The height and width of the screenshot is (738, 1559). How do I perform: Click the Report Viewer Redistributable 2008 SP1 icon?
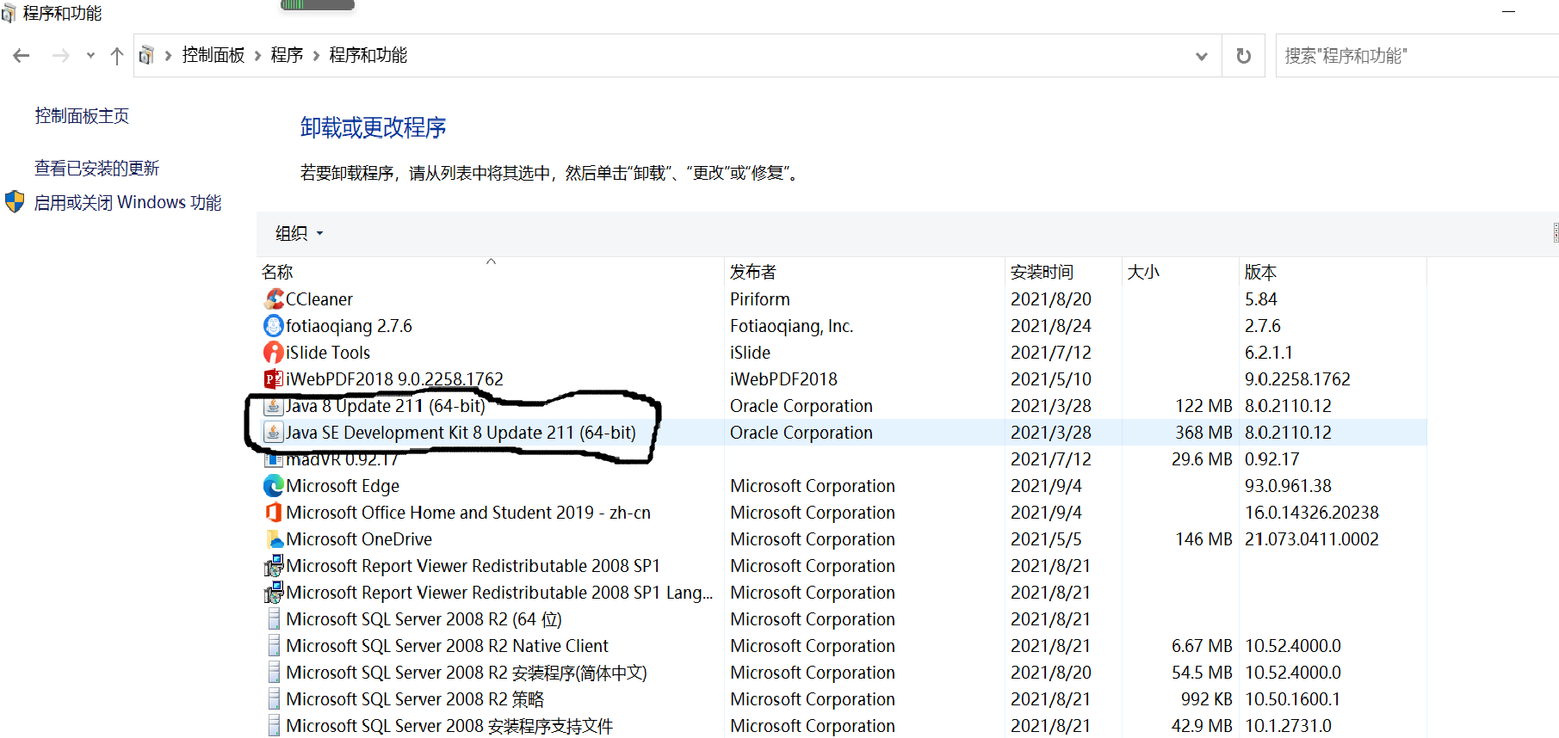tap(274, 566)
